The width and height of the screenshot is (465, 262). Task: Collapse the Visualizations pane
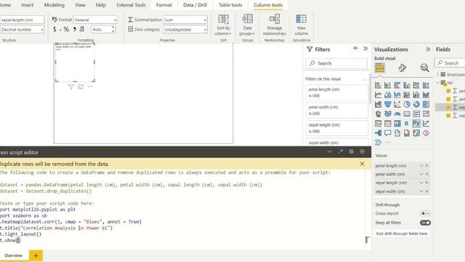[x=428, y=49]
